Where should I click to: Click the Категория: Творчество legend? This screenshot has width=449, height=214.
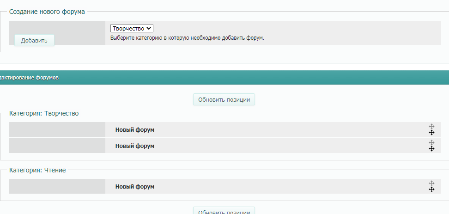coord(44,113)
